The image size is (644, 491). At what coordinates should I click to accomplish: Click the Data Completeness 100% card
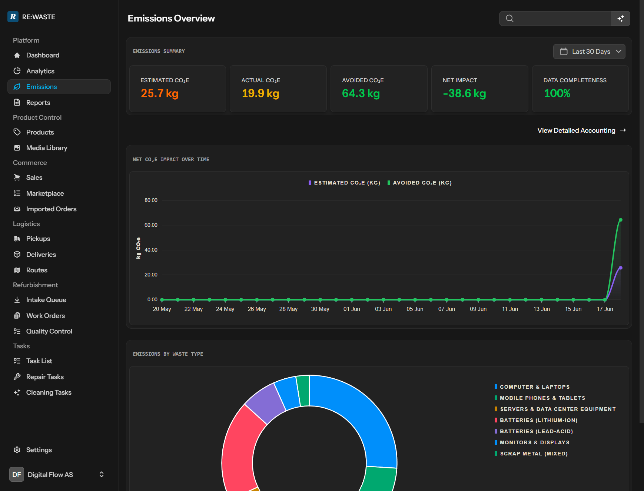(x=580, y=89)
